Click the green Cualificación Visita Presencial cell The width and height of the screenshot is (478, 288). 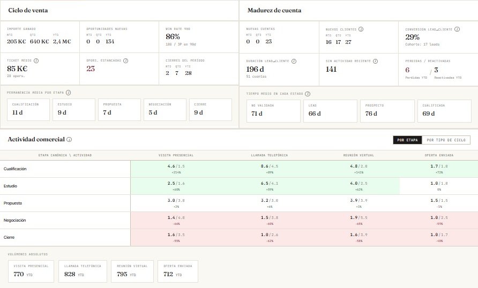click(176, 169)
